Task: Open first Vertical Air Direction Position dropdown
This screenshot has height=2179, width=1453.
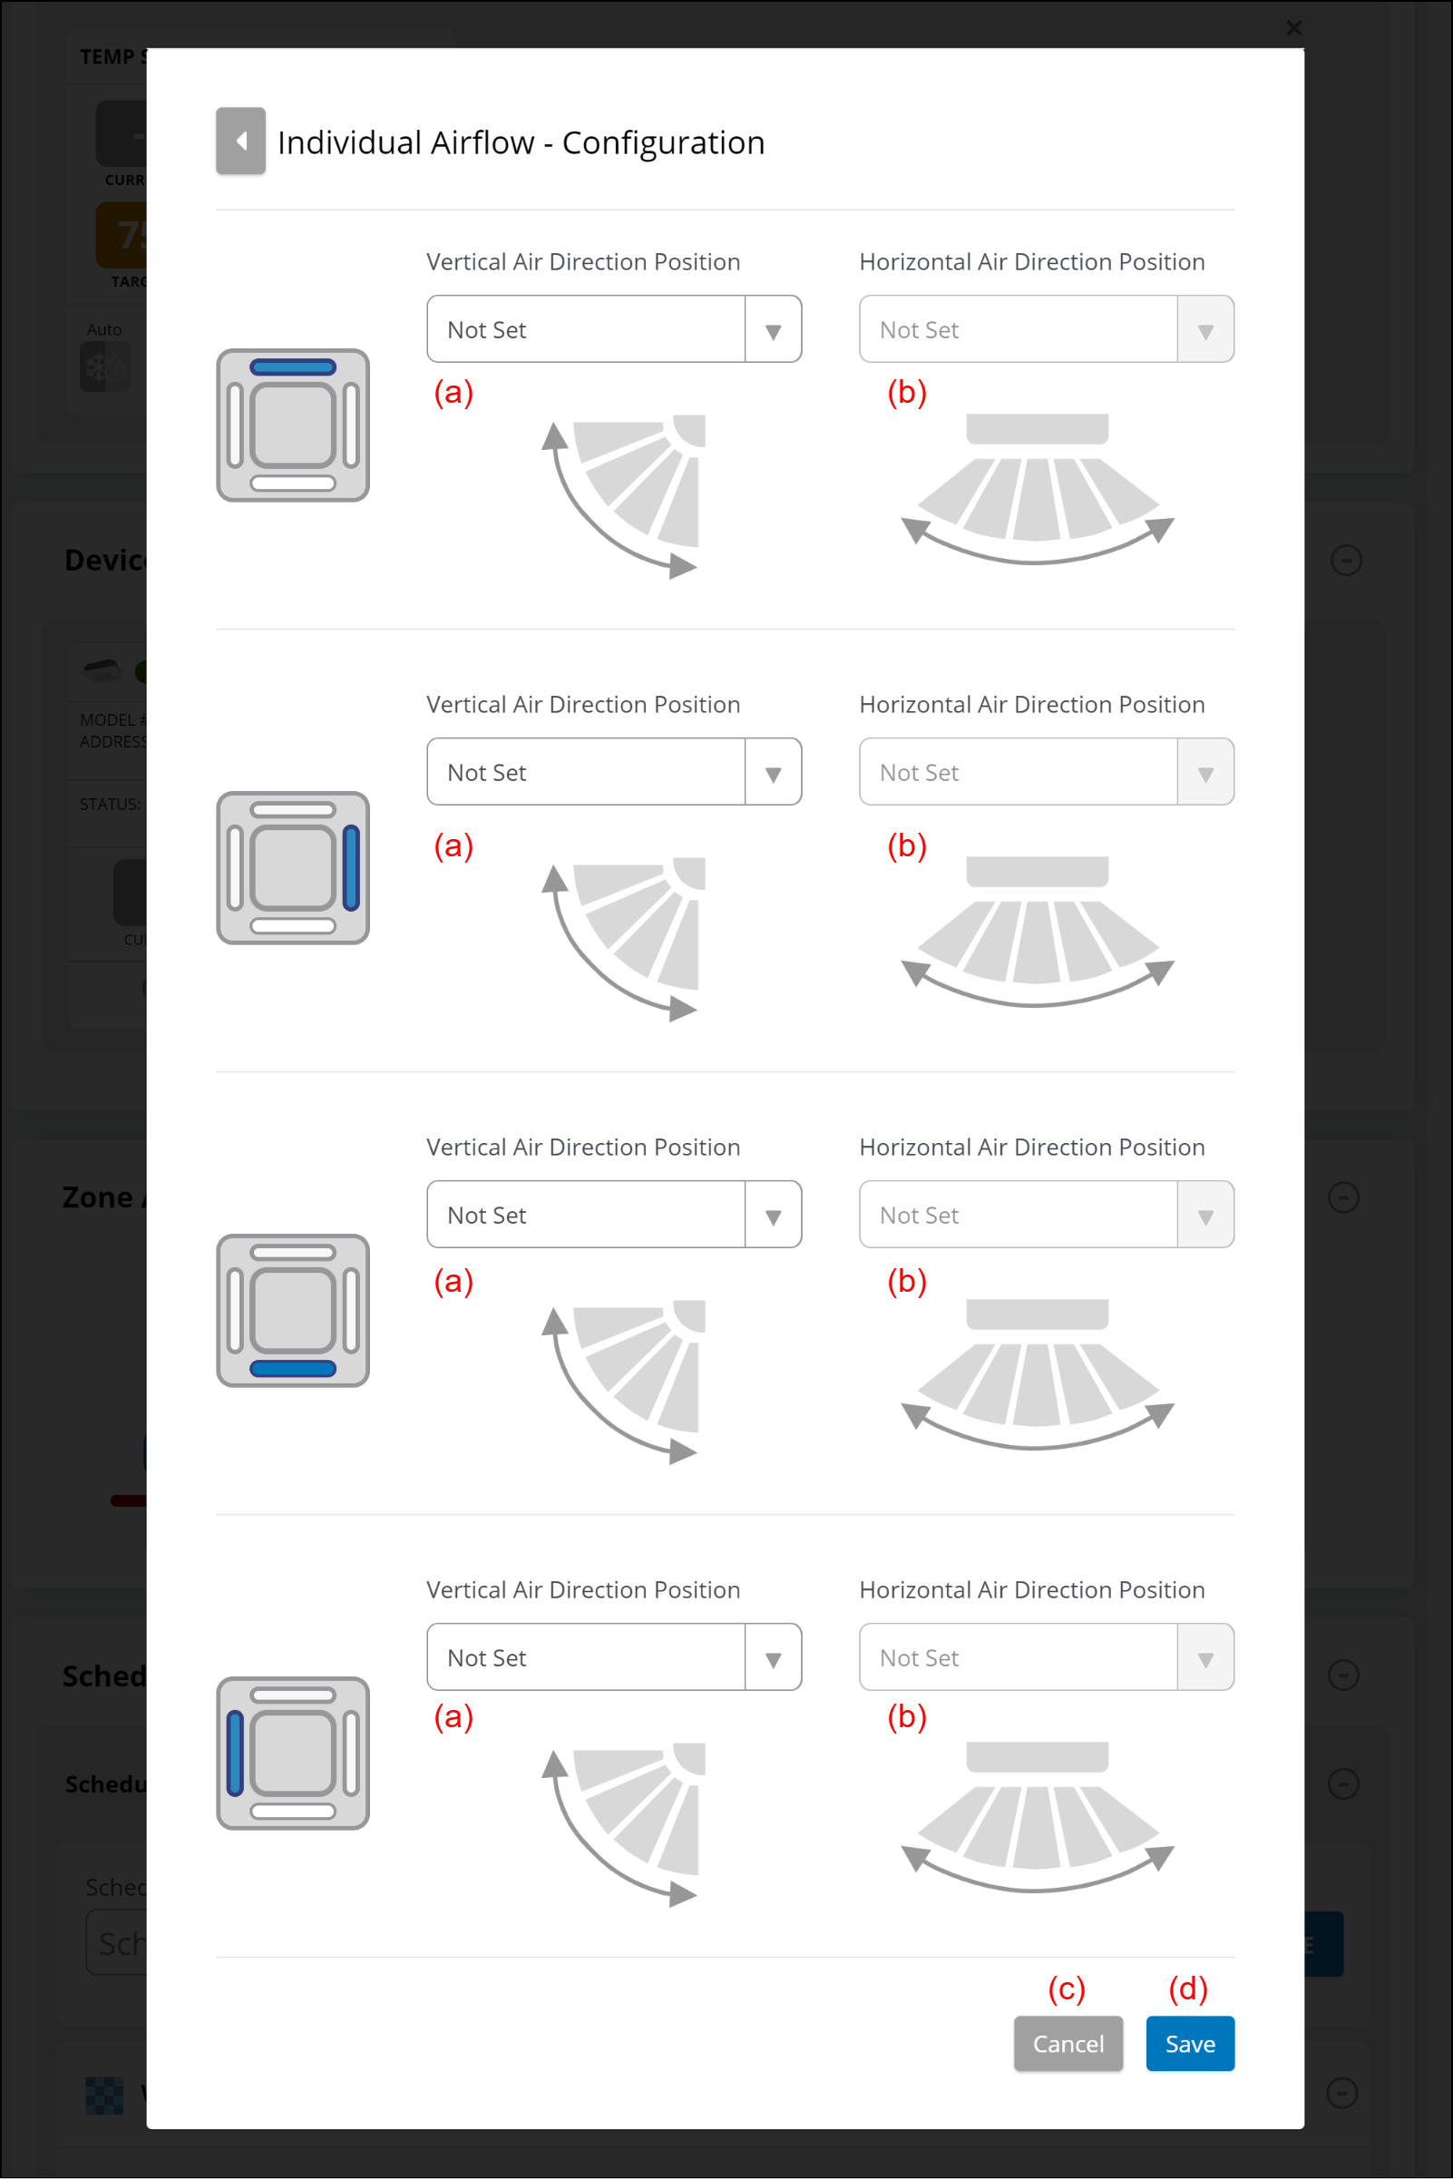Action: [x=613, y=329]
